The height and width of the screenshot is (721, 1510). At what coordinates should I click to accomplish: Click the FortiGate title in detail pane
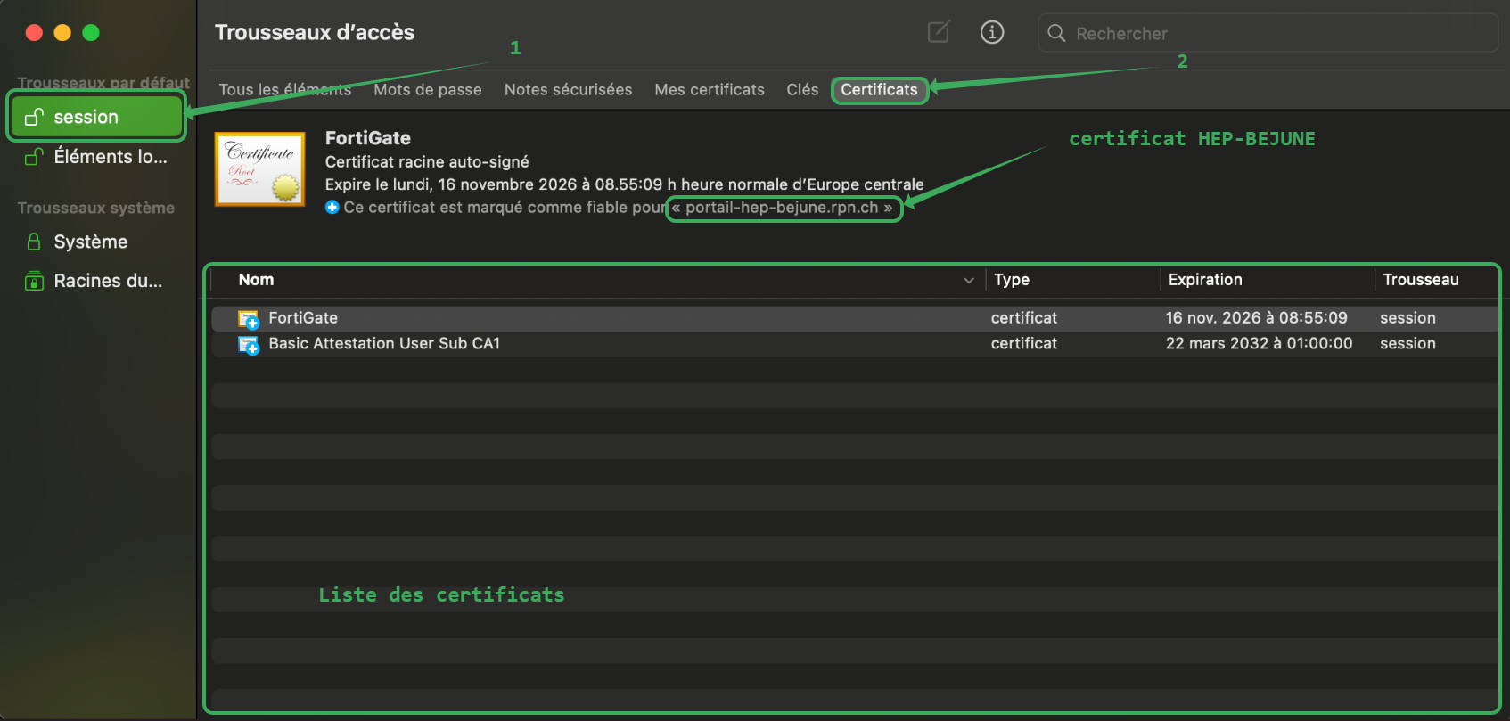(368, 138)
